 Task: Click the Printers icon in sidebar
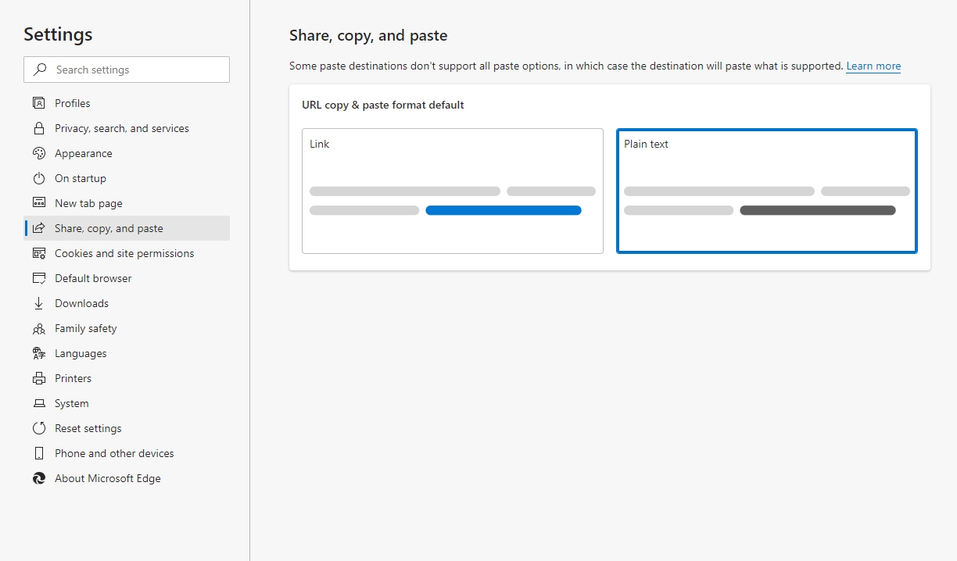tap(39, 378)
